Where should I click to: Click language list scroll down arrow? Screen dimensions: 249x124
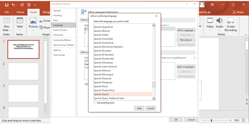pyautogui.click(x=154, y=99)
